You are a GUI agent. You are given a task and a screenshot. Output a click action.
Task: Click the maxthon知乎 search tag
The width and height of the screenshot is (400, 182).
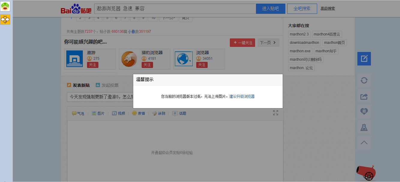click(326, 51)
